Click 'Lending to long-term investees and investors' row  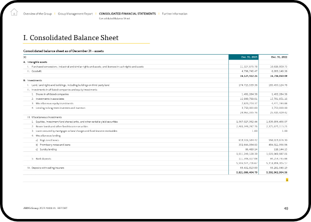coord(155,108)
